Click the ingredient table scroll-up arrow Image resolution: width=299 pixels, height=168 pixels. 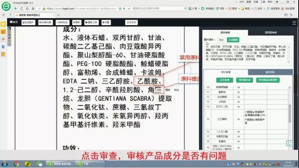290,88
